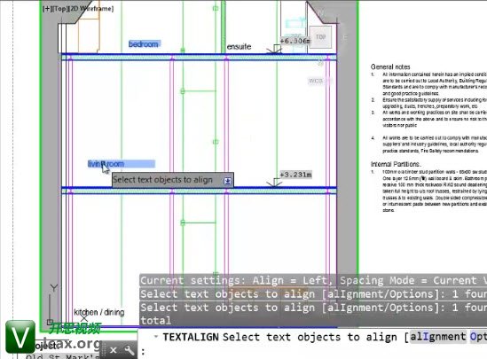This screenshot has width=487, height=359.
Task: Click the East compass letter on the ViewCube
Action: [345, 37]
